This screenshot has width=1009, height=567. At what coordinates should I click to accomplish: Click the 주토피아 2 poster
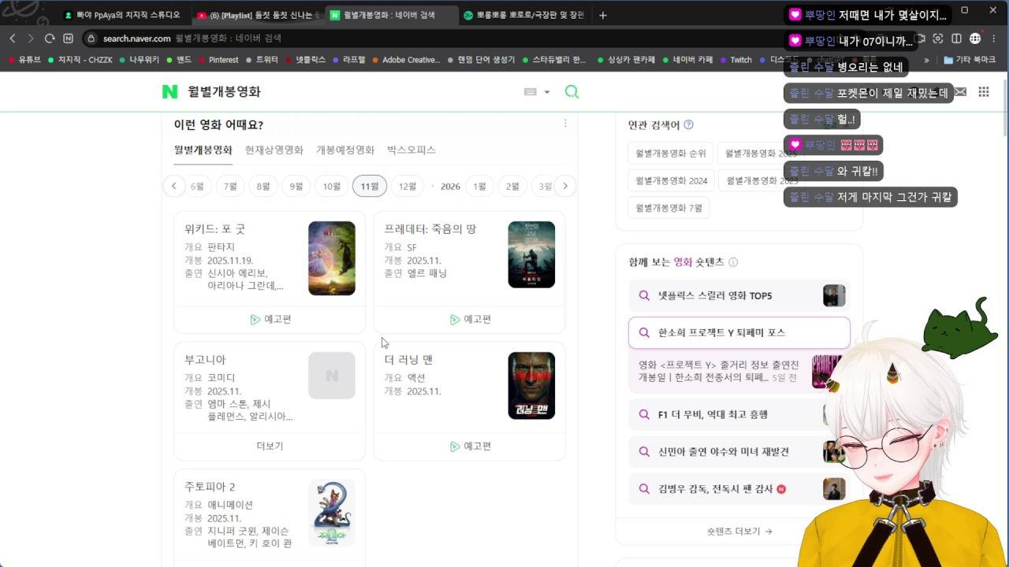pos(332,513)
